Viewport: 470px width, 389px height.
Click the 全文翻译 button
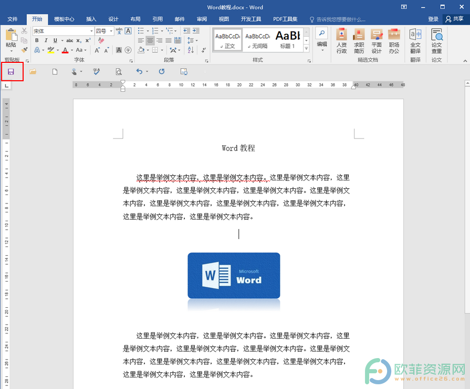[415, 41]
